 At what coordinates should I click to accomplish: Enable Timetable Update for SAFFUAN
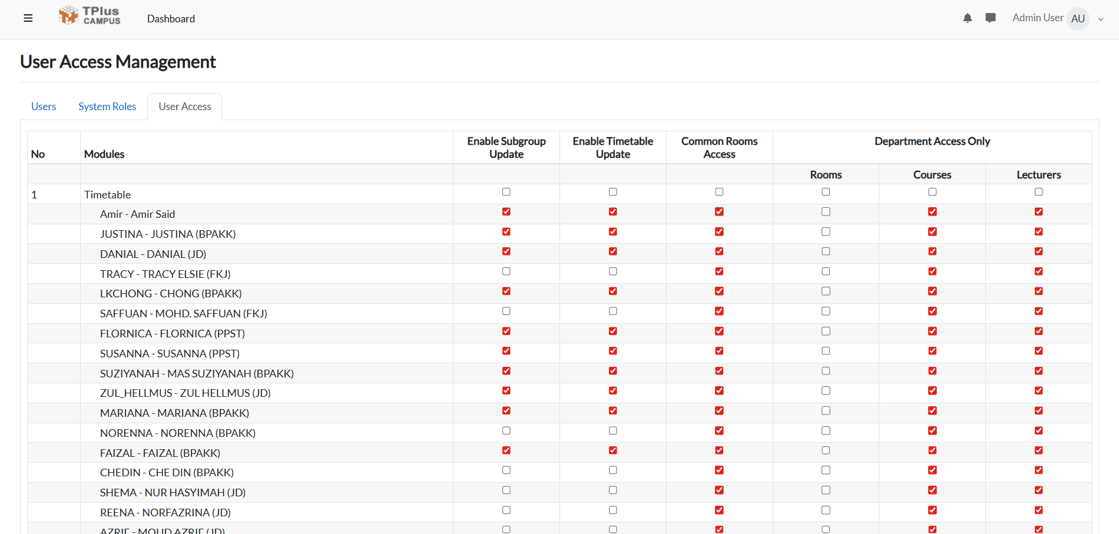point(613,311)
